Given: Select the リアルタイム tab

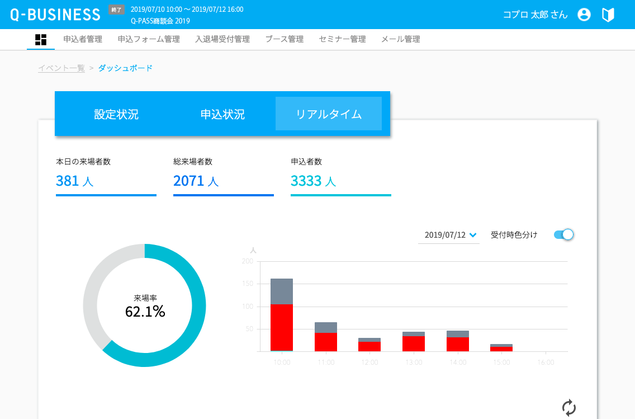Looking at the screenshot, I should [x=329, y=114].
